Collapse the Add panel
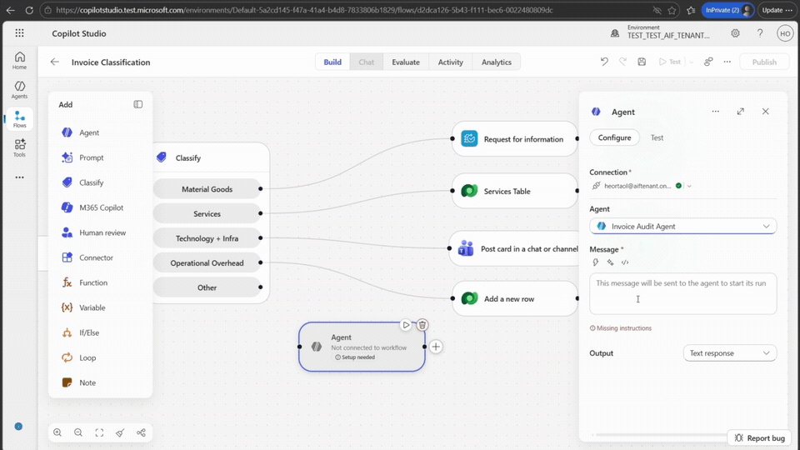 click(x=137, y=105)
